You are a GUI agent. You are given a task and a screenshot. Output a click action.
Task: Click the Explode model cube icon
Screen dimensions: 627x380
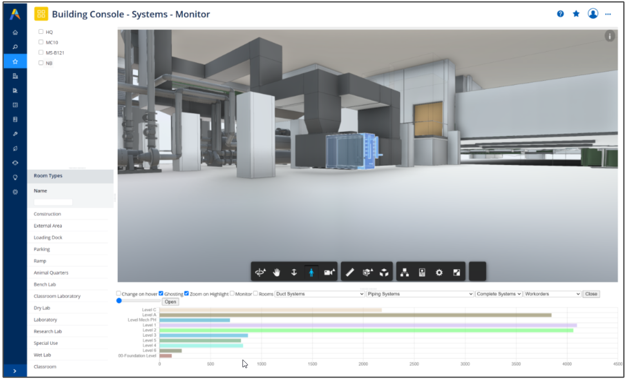[x=384, y=272]
